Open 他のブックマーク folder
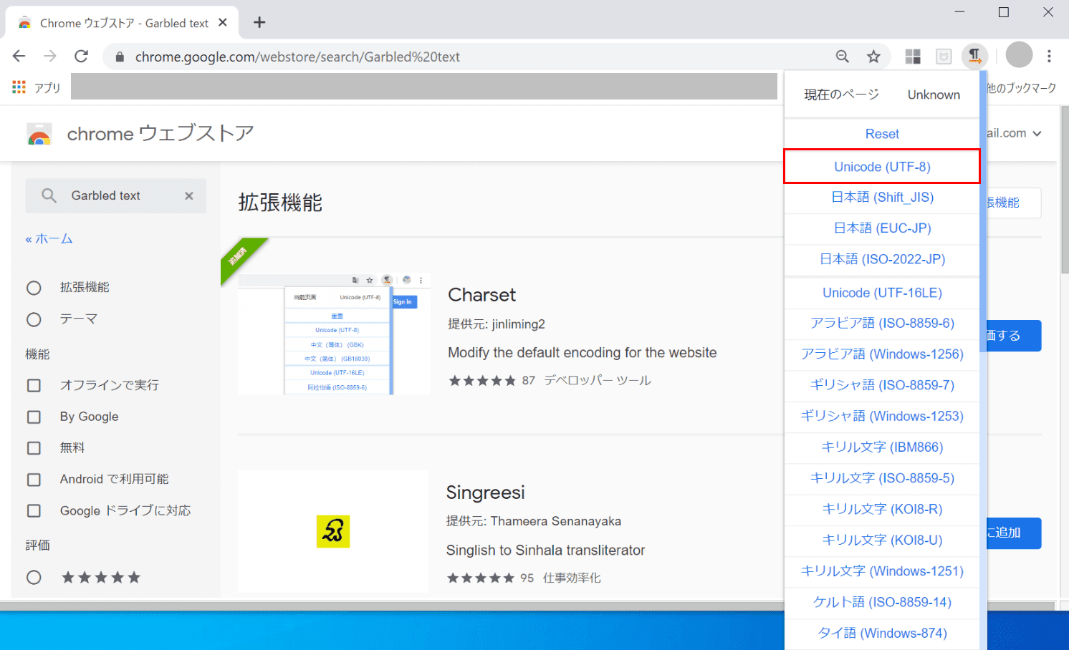1069x650 pixels. click(1022, 88)
